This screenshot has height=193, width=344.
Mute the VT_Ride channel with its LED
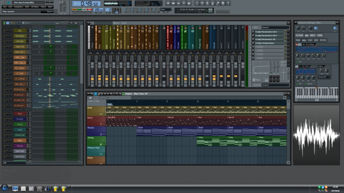(x=4, y=73)
